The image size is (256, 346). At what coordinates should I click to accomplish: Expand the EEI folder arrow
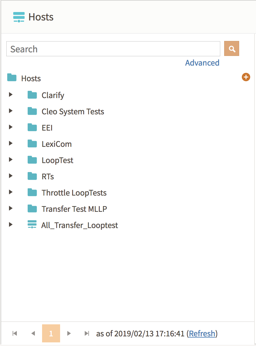coord(11,127)
